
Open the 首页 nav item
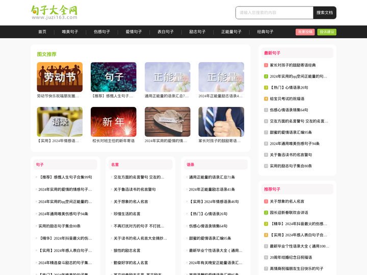(42, 32)
